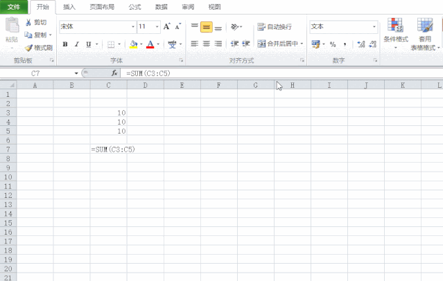Expand Merge & Center (合并后居中) dropdown arrow
This screenshot has width=443, height=281.
[302, 44]
